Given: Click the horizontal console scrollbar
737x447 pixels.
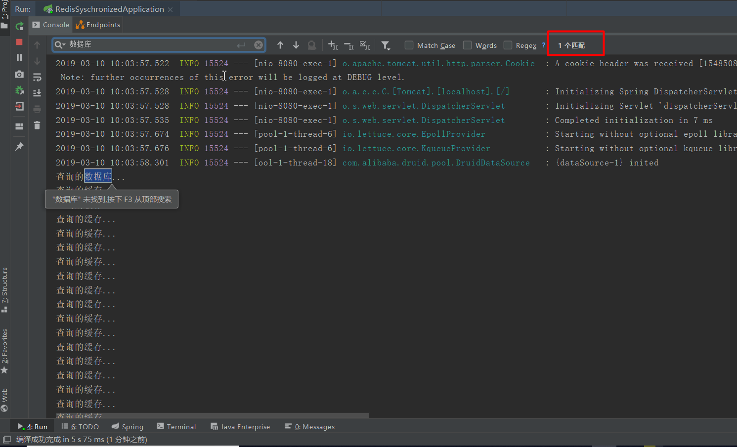Looking at the screenshot, I should coord(213,415).
